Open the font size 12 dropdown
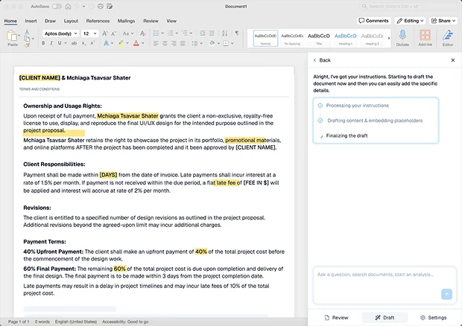This screenshot has height=326, width=462. tap(89, 33)
